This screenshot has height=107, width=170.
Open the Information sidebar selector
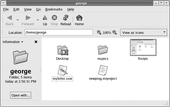[13, 42]
